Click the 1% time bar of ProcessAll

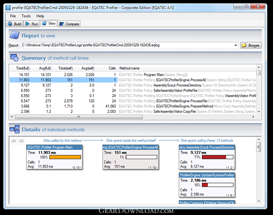pyautogui.click(x=141, y=157)
